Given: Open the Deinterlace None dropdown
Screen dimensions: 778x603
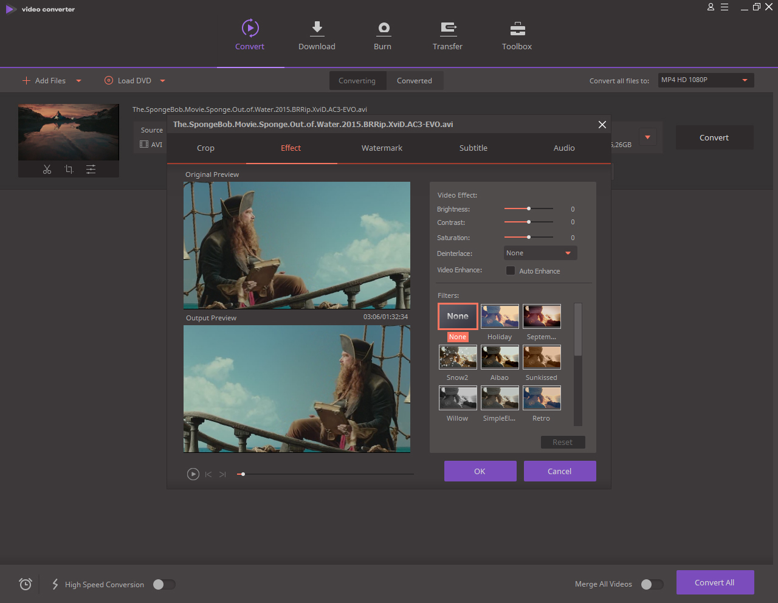Looking at the screenshot, I should 541,253.
